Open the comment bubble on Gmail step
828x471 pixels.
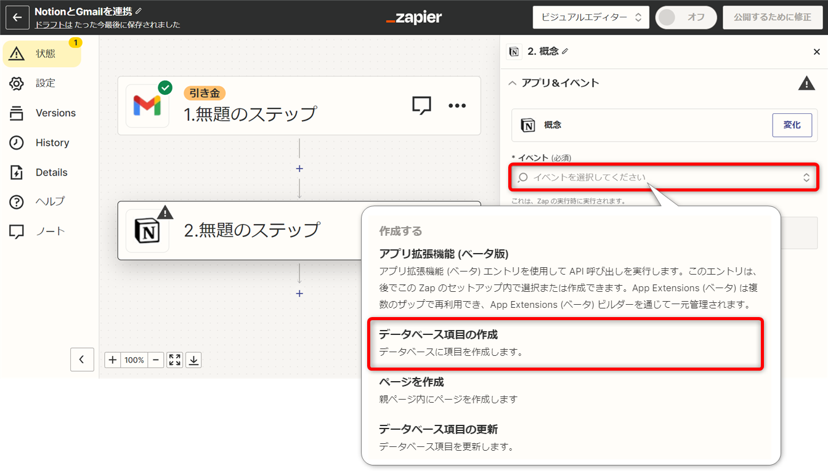click(421, 106)
